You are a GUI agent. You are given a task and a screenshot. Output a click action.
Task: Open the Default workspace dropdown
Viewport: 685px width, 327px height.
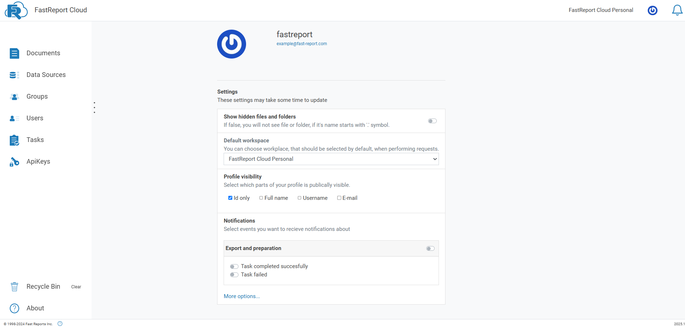coord(331,159)
